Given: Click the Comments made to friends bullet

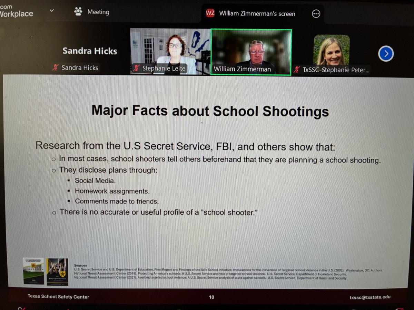Looking at the screenshot, I should 117,201.
